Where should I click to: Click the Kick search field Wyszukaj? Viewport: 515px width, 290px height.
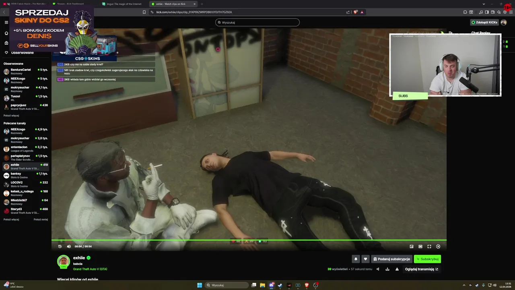(257, 22)
